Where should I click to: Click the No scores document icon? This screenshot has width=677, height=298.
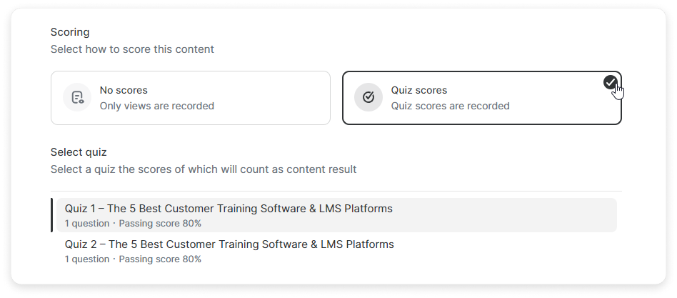pyautogui.click(x=77, y=98)
